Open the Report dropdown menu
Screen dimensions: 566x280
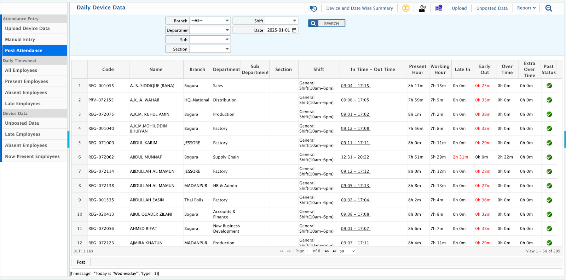click(x=526, y=8)
